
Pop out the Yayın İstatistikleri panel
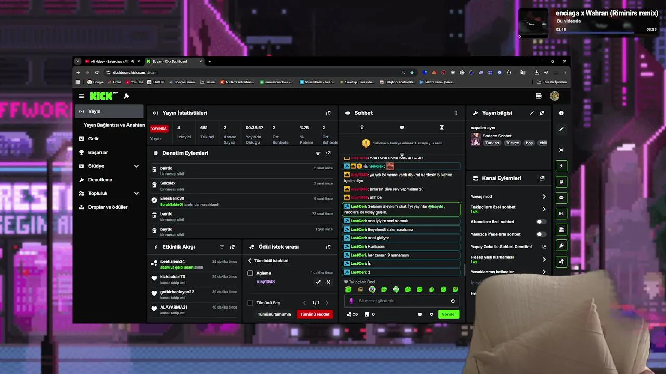(x=328, y=113)
